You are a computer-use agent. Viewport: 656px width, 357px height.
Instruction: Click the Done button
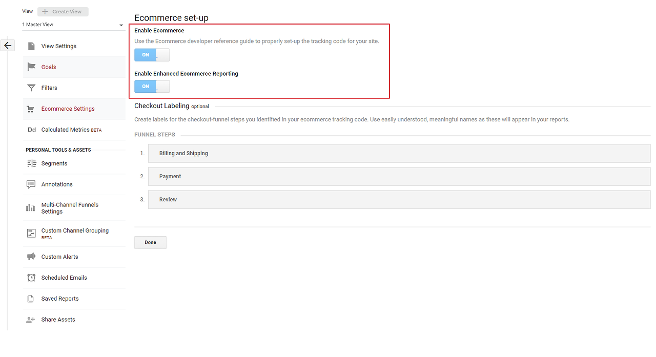click(x=150, y=242)
